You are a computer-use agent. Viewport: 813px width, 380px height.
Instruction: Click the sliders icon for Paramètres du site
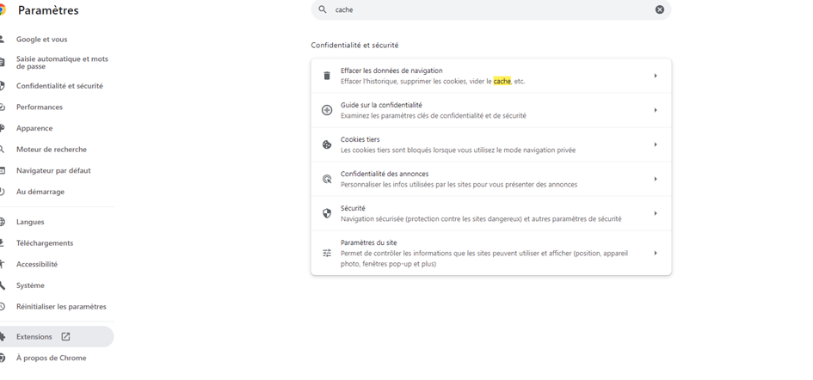tap(327, 253)
